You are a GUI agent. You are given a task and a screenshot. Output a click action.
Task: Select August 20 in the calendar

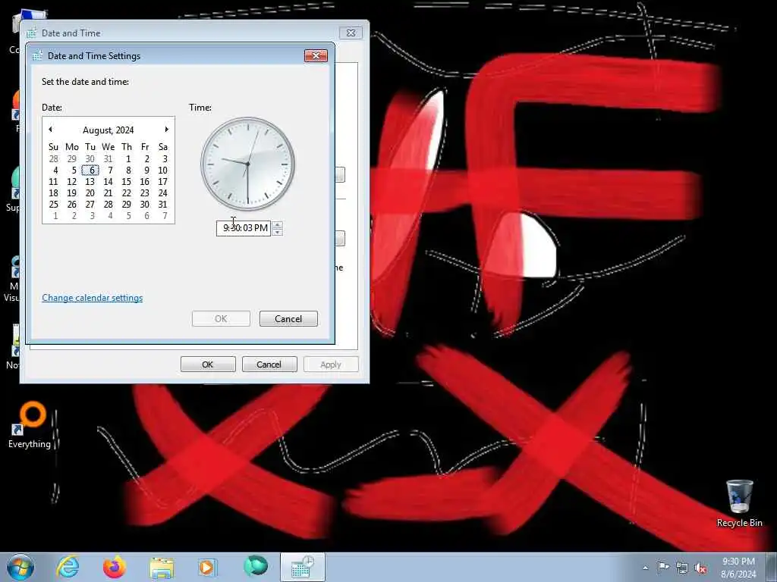pos(90,193)
